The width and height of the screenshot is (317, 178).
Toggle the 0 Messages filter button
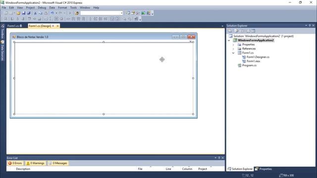pos(58,163)
